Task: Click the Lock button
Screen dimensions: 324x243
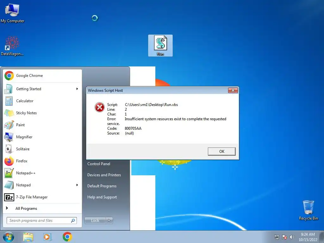Action: (x=95, y=221)
